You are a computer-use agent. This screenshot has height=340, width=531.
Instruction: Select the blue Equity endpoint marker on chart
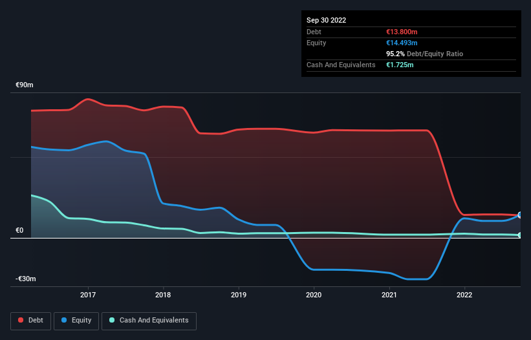[520, 215]
